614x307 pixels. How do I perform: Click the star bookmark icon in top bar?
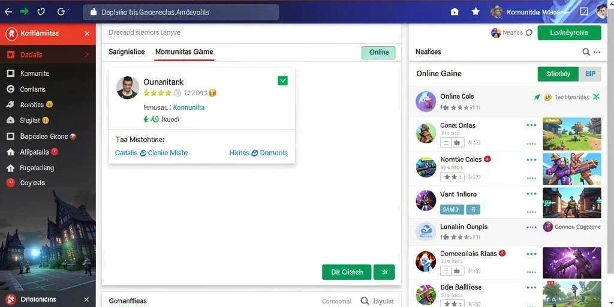coord(475,12)
